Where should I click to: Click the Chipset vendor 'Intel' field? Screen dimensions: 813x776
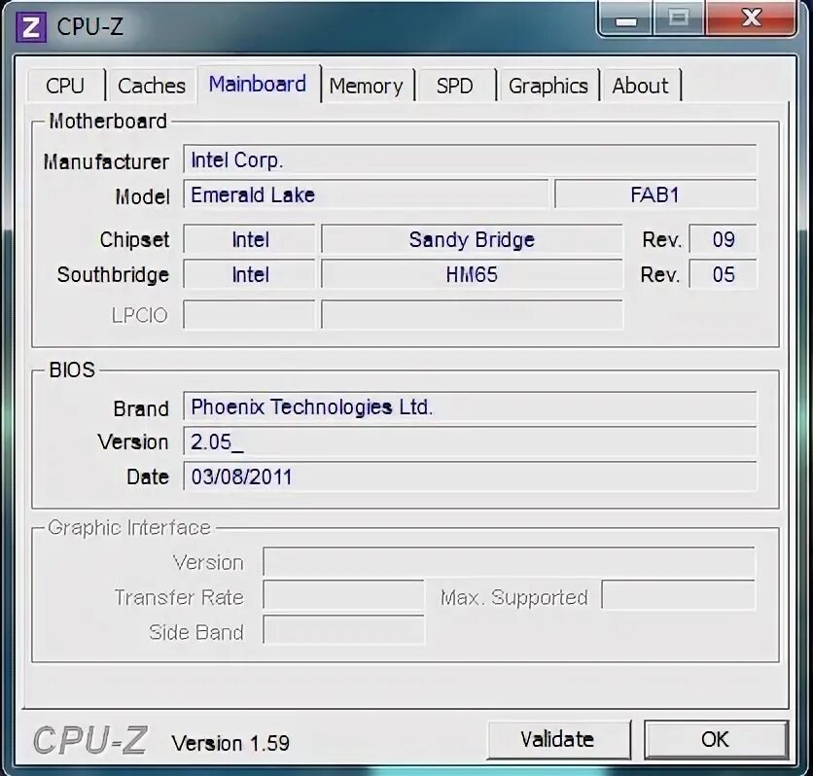[250, 239]
